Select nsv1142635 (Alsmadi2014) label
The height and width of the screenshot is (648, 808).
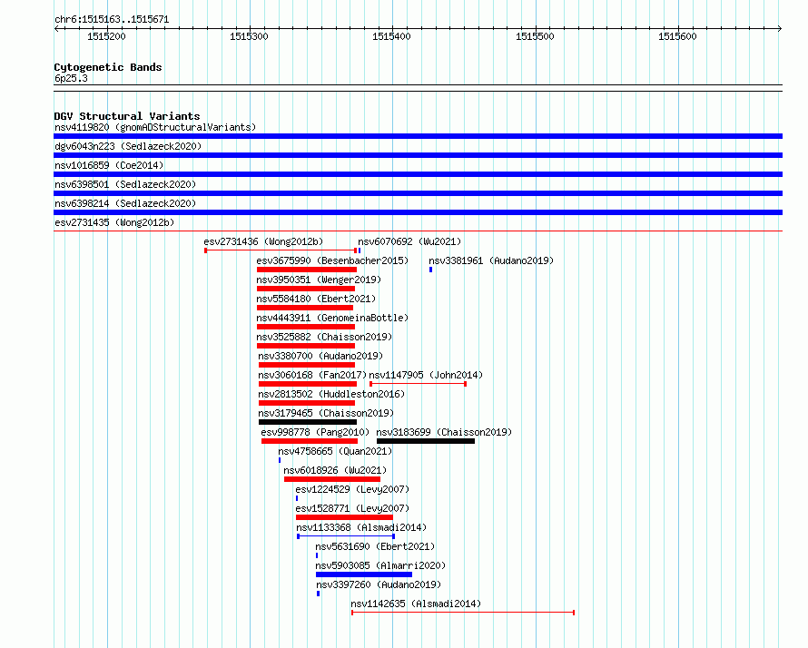416,604
